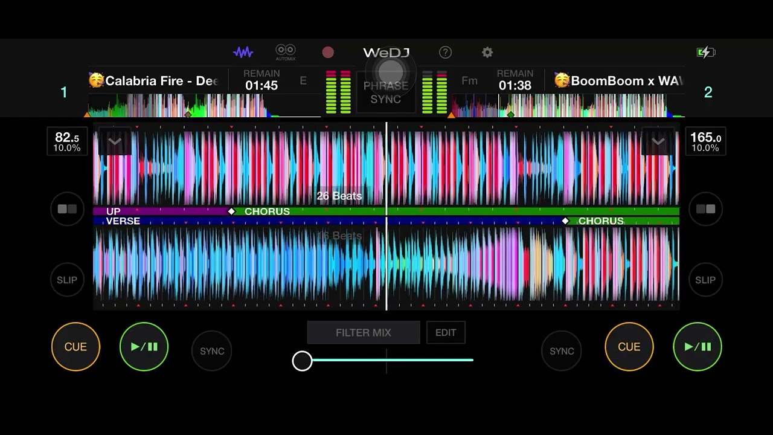This screenshot has width=773, height=435.
Task: Expand deck 2 waveform chevron menu
Action: point(658,141)
